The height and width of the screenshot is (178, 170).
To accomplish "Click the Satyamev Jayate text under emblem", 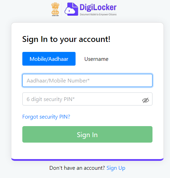I will (55, 15).
